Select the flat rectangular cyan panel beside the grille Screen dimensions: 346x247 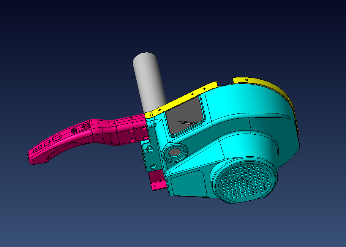tap(189, 184)
